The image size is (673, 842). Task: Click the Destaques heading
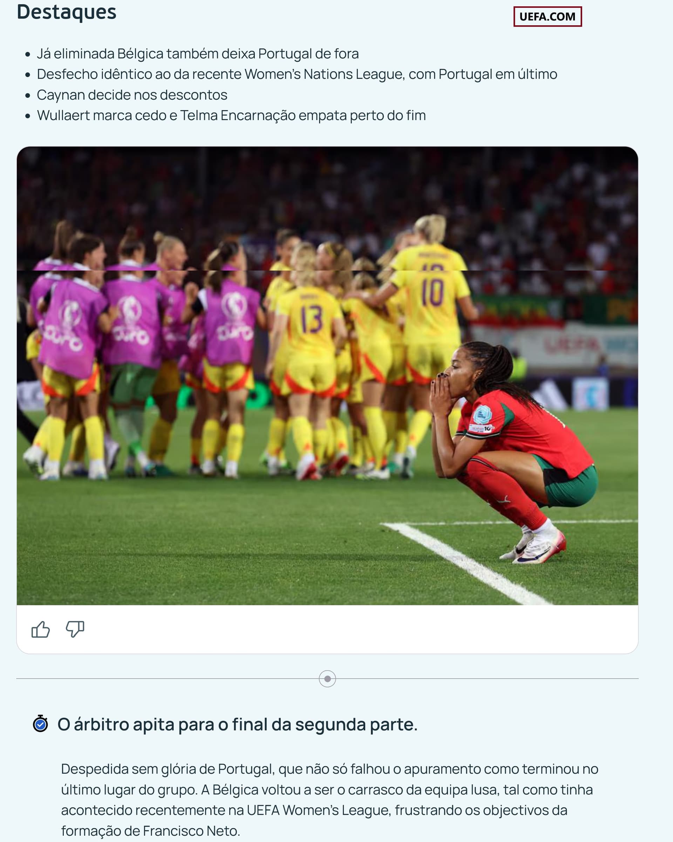coord(66,12)
